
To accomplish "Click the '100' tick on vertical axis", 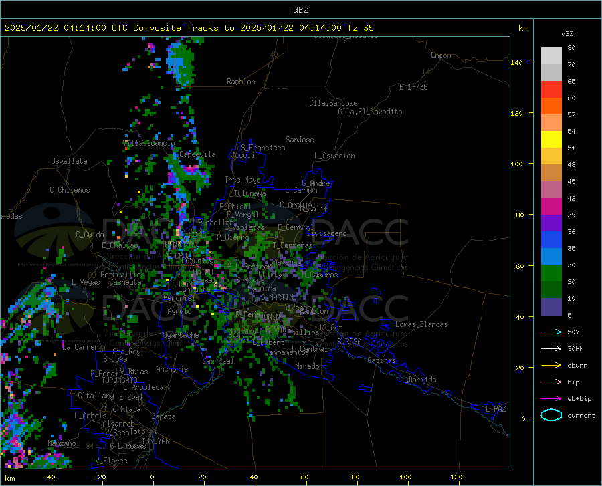I will [516, 164].
